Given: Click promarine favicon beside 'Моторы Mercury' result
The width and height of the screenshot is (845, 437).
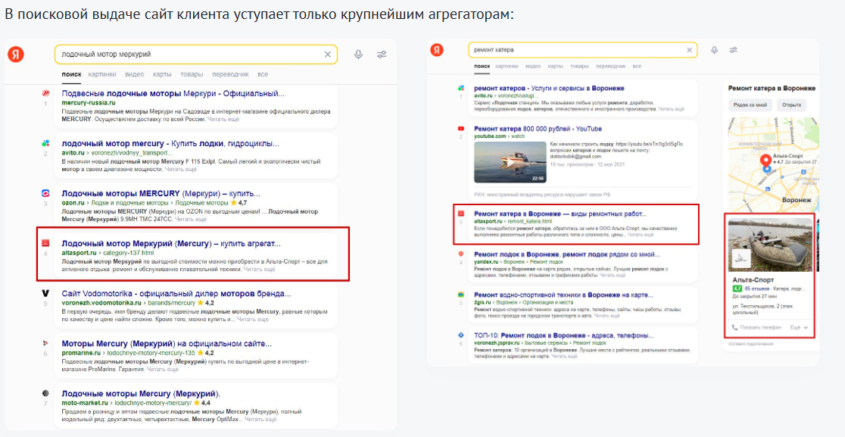Looking at the screenshot, I should pos(45,342).
